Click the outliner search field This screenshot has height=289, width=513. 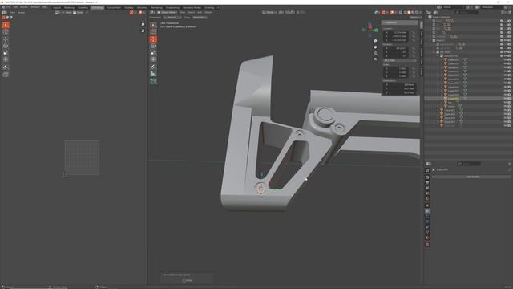pos(467,13)
